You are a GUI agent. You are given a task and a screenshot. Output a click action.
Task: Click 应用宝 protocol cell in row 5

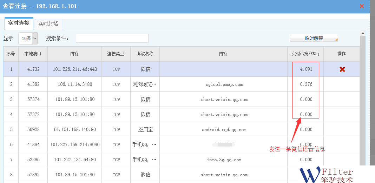[x=145, y=130]
